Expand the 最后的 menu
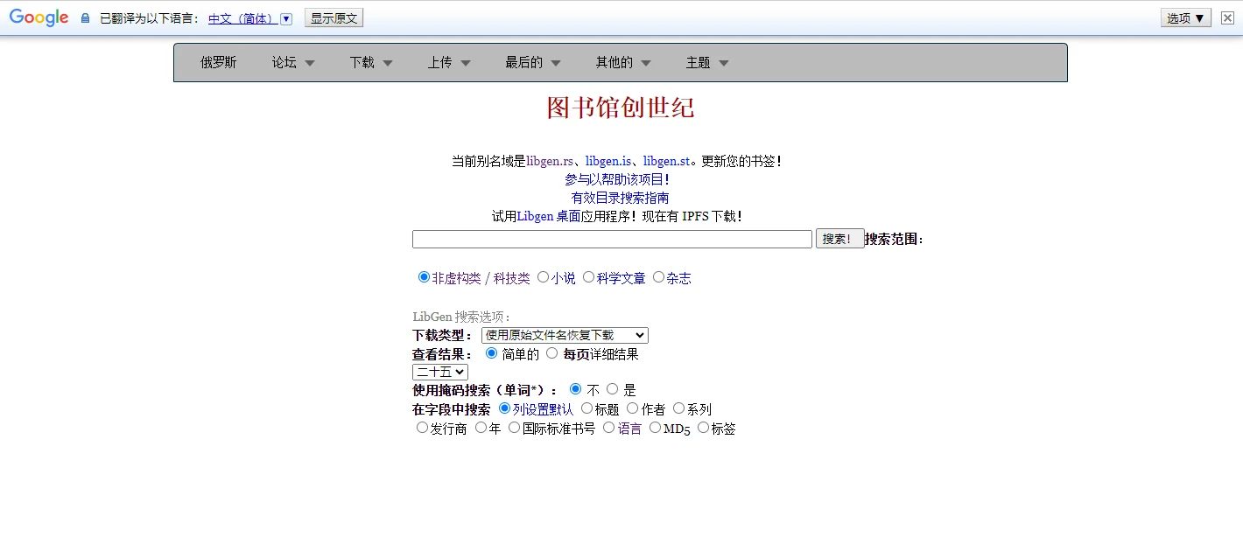Viewport: 1243px width, 551px height. [x=533, y=62]
